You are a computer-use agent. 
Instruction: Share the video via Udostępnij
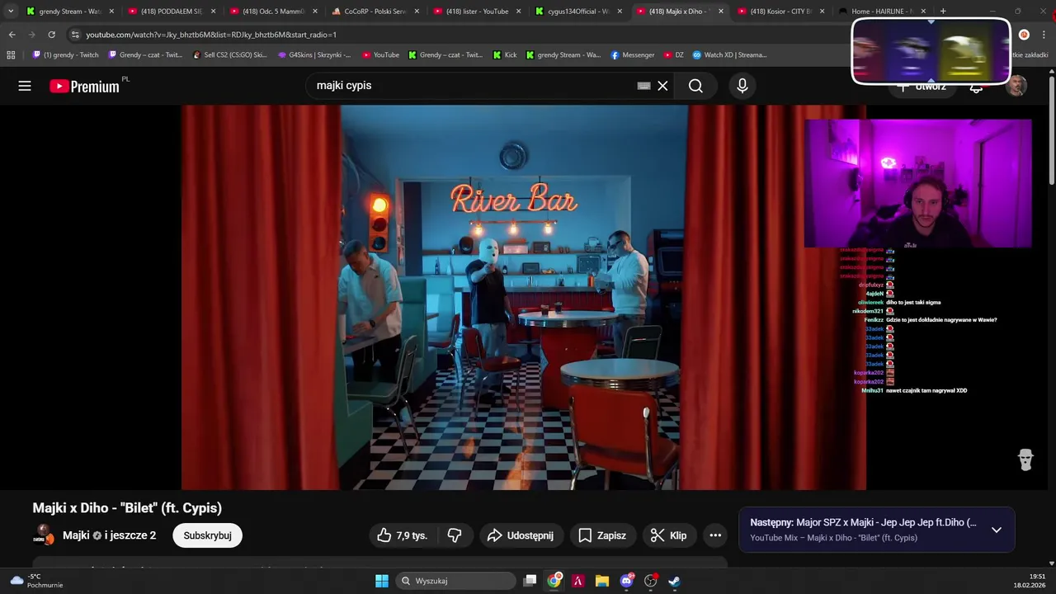point(521,535)
